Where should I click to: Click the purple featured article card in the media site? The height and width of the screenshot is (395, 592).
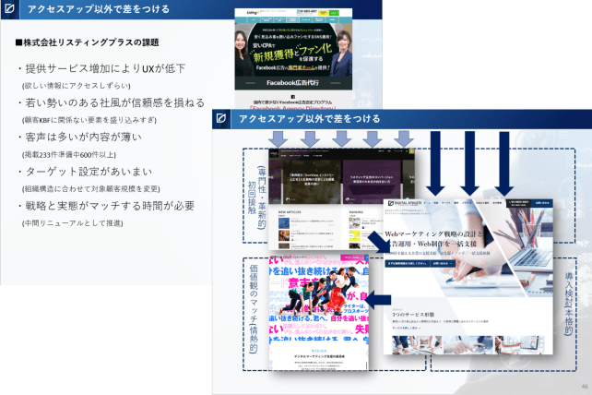coord(372,182)
